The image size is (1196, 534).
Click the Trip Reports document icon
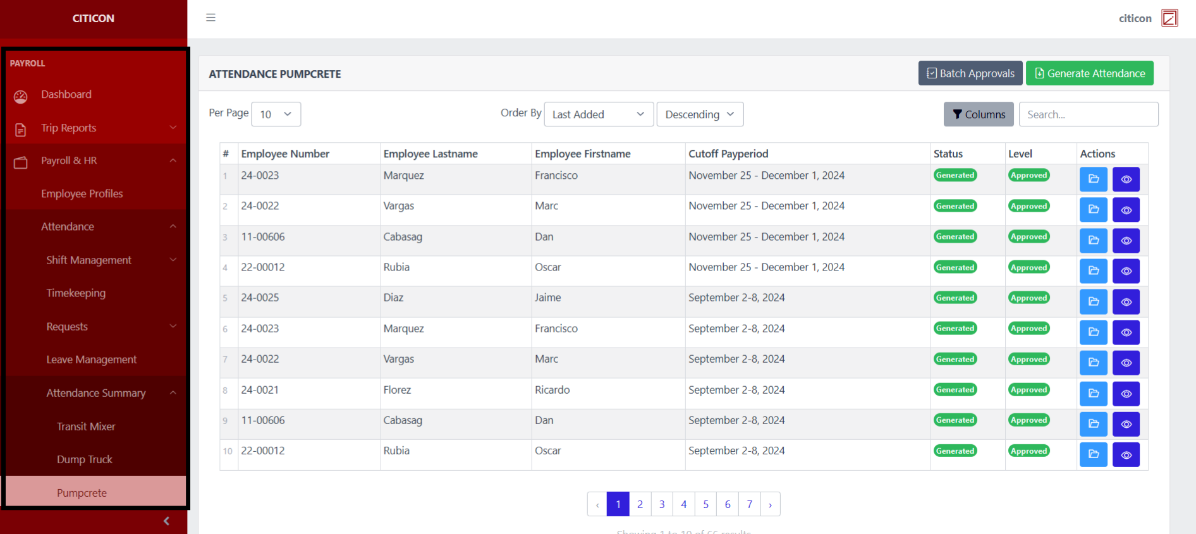(21, 130)
